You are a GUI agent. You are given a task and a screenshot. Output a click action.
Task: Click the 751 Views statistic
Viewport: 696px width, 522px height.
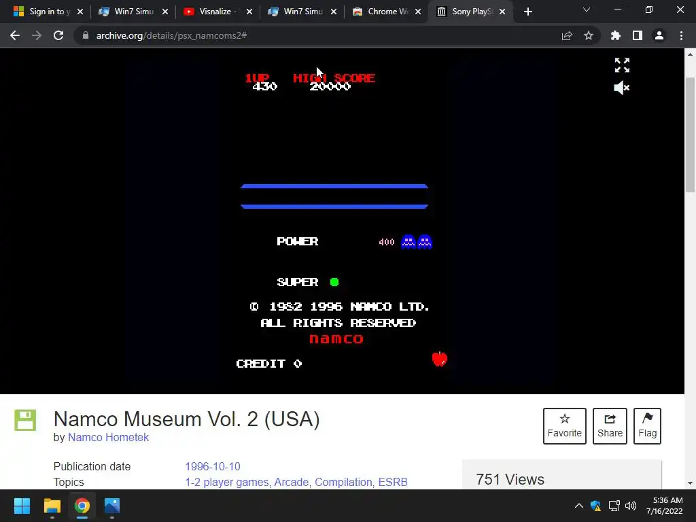510,479
